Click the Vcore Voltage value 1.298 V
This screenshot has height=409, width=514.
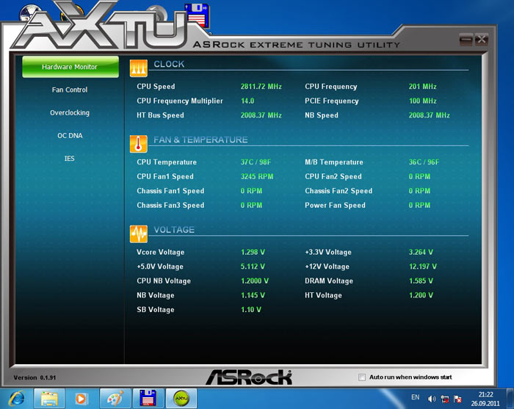click(x=253, y=253)
